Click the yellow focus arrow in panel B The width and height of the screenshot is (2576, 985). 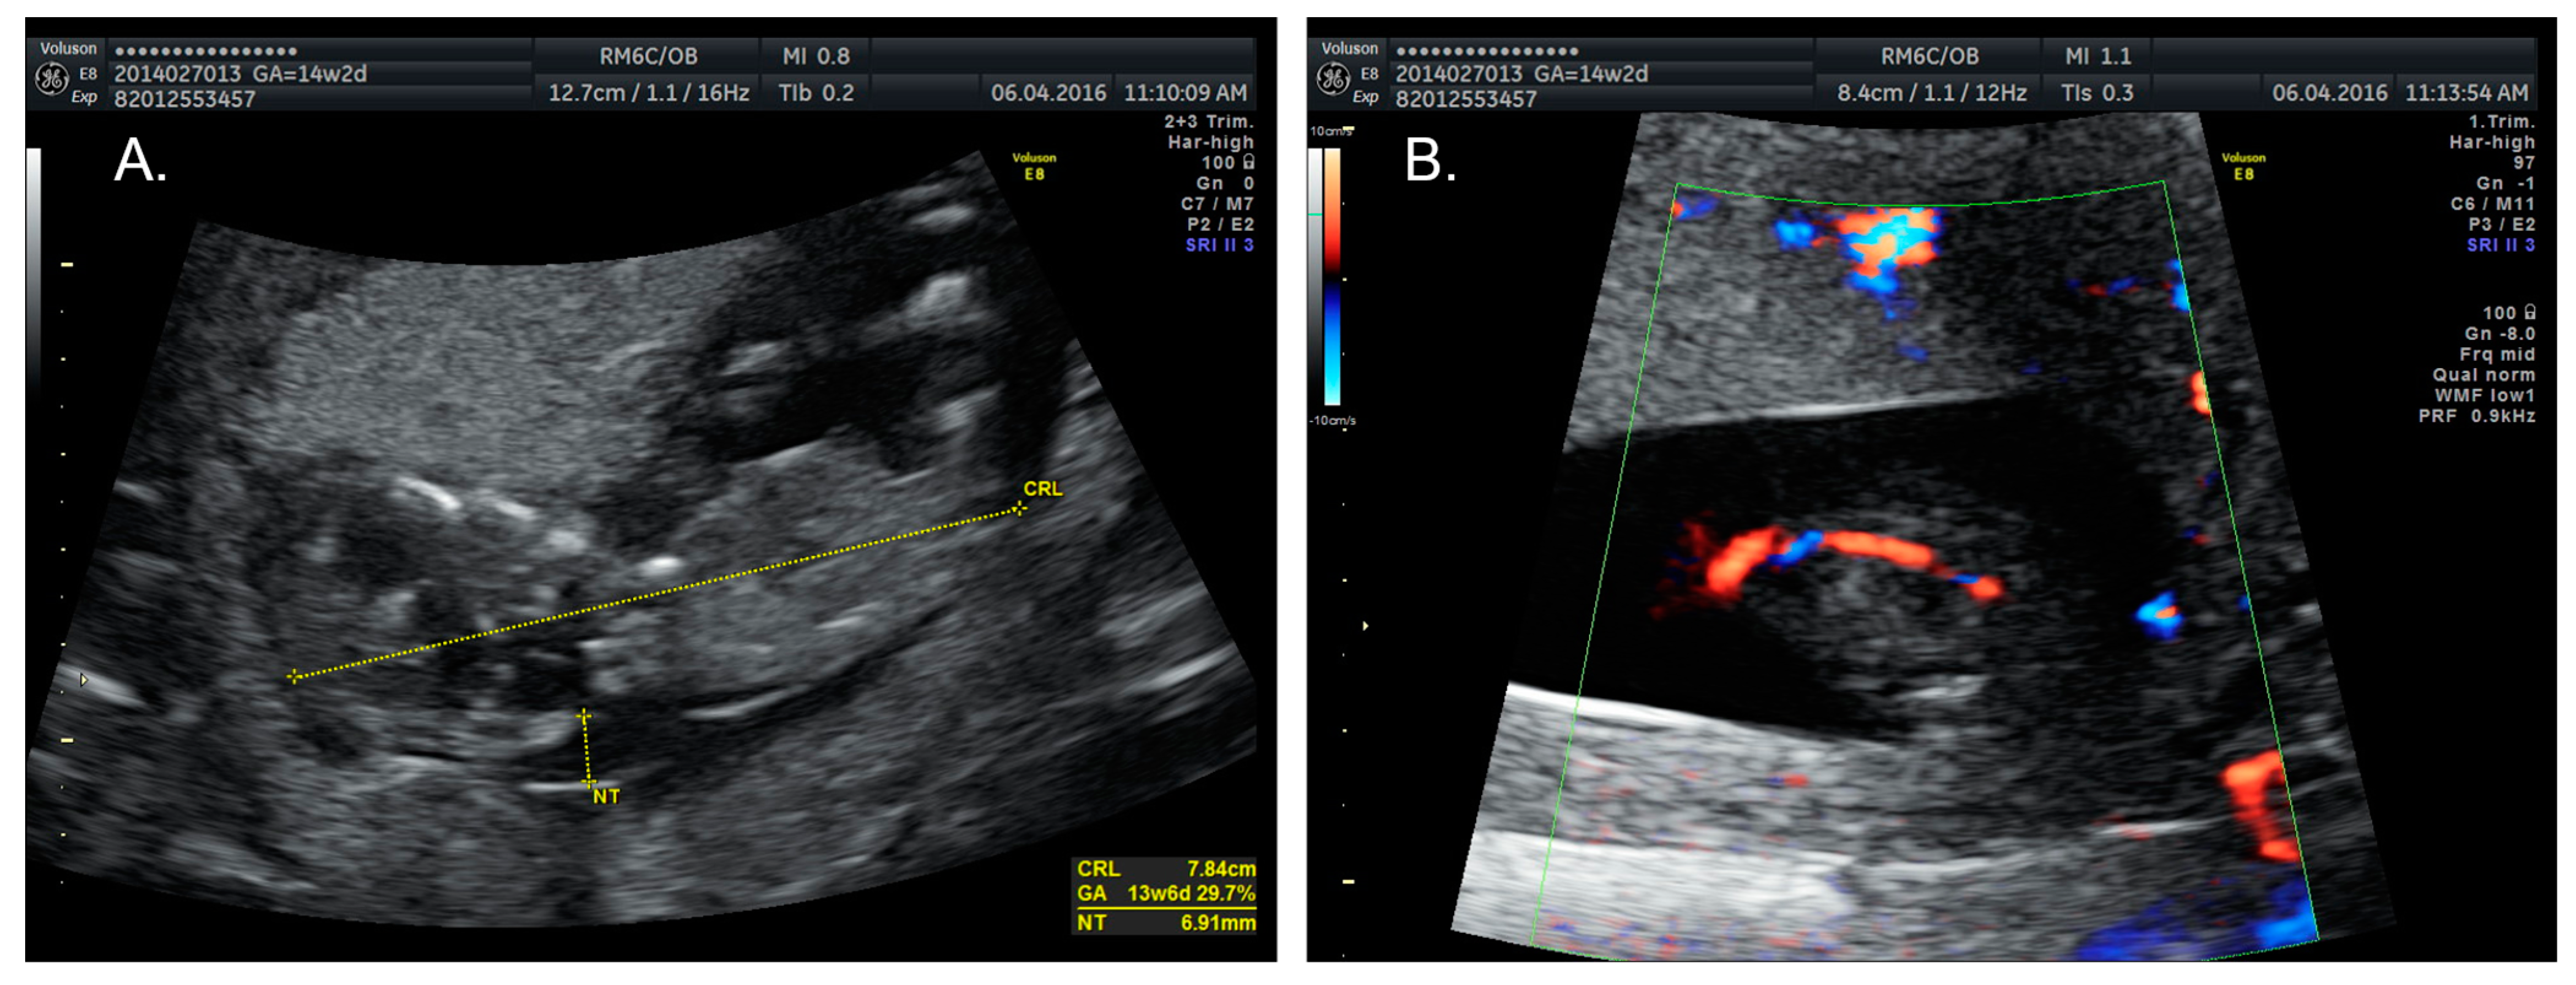click(x=1366, y=626)
